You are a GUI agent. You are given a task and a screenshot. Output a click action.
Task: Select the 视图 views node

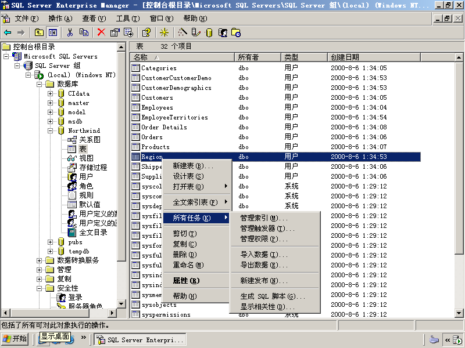click(x=86, y=158)
